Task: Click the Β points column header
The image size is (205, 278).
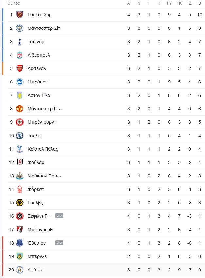Action: tap(200, 3)
